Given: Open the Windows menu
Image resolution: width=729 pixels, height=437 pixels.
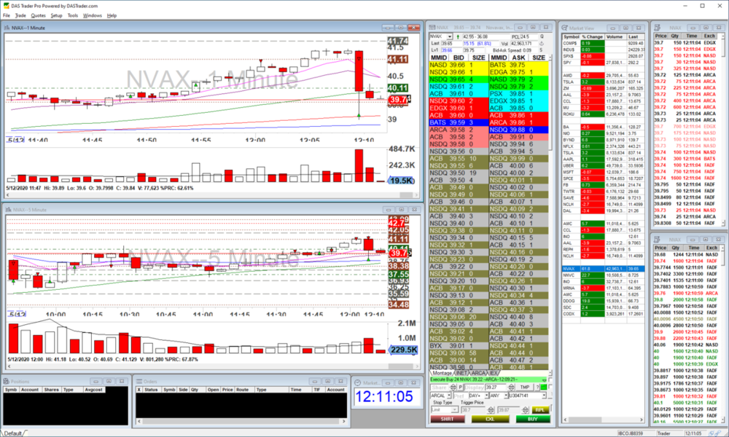Looking at the screenshot, I should coord(92,15).
